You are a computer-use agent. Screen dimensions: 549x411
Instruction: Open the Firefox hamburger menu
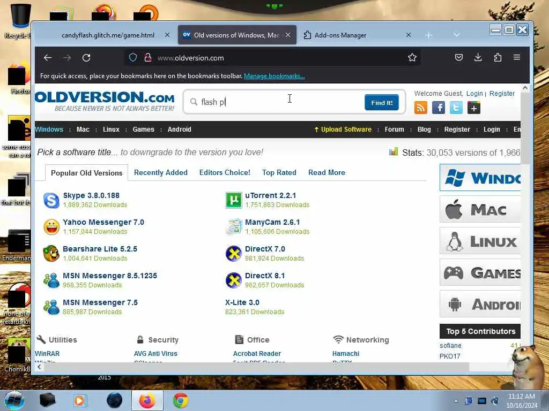[517, 57]
